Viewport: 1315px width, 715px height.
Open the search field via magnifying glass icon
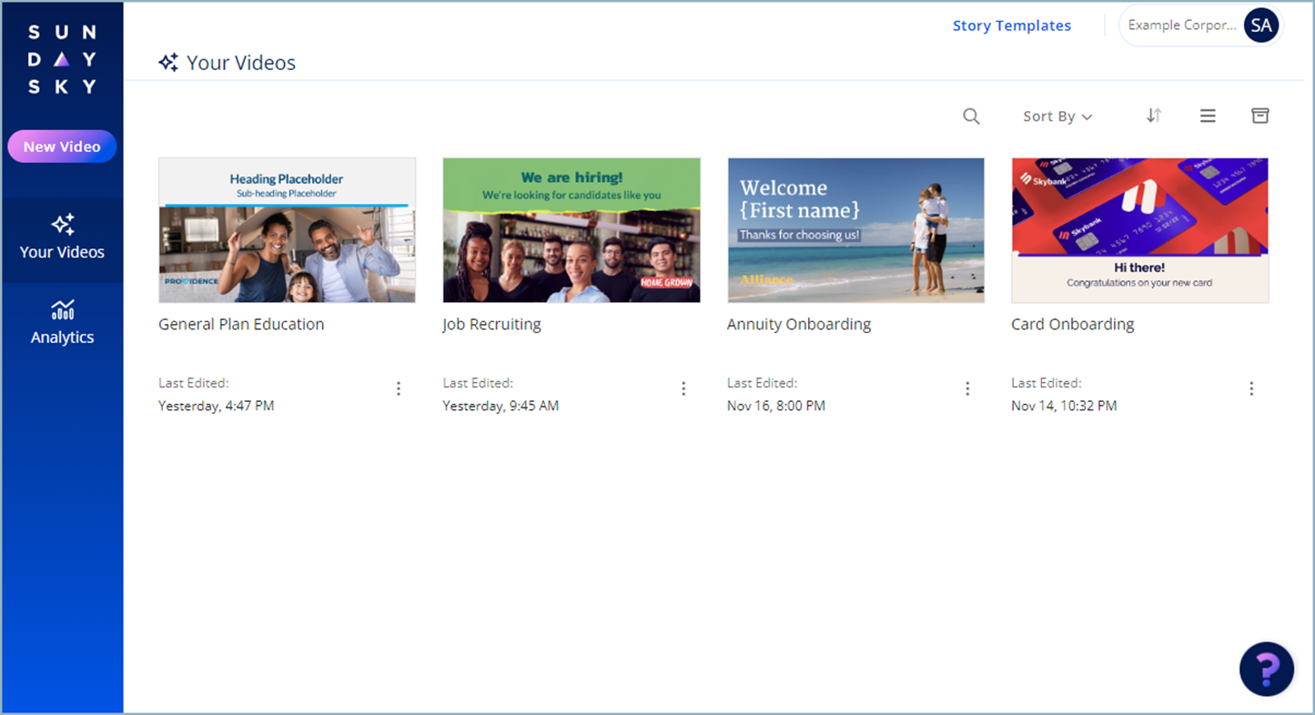[x=971, y=116]
